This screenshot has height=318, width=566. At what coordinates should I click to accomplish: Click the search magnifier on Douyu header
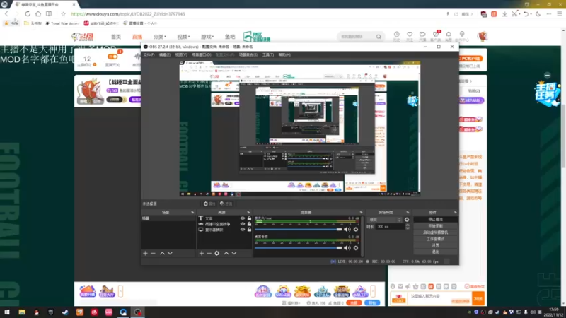[x=379, y=37]
